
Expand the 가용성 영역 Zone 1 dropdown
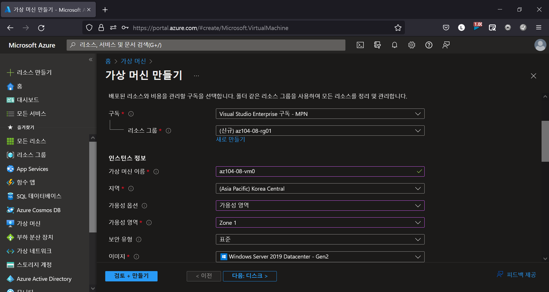(x=320, y=223)
